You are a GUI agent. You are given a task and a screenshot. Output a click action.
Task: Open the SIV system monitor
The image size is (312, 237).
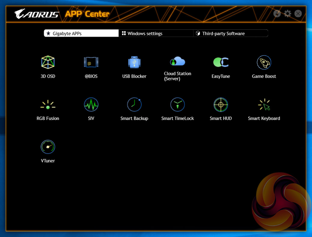click(x=91, y=105)
